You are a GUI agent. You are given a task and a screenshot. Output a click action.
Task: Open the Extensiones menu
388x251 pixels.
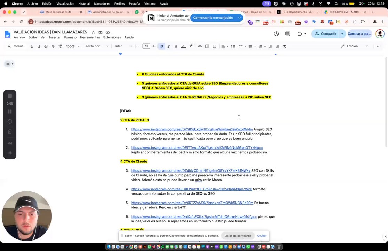coord(112,37)
